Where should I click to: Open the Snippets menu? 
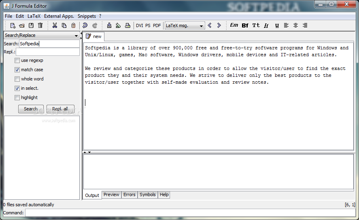pos(87,16)
